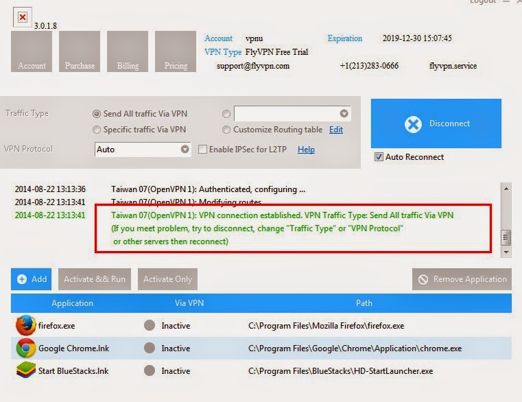Click Start BlueStacks.lnk inactive status circle
The image size is (522, 402).
(150, 370)
